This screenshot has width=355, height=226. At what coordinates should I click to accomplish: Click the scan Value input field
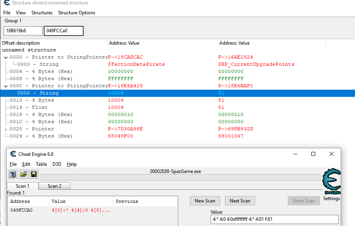pos(274,220)
